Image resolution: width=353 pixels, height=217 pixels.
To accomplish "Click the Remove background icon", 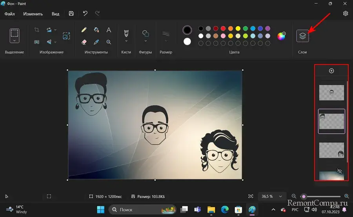I will click(x=36, y=42).
